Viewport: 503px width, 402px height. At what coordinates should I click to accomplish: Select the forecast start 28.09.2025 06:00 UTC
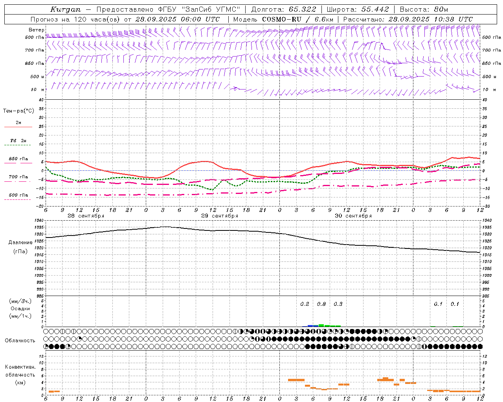[178, 19]
